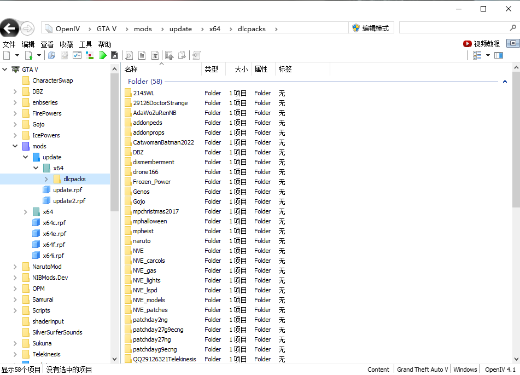Open the 文件 menu
The height and width of the screenshot is (375, 520).
click(9, 44)
